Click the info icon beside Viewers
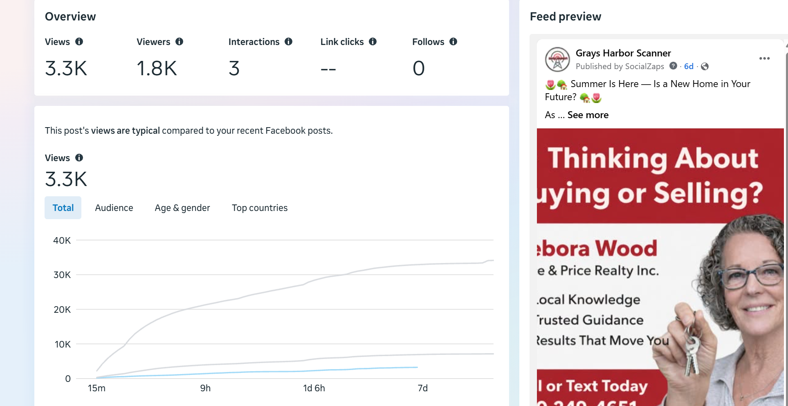 click(x=179, y=42)
